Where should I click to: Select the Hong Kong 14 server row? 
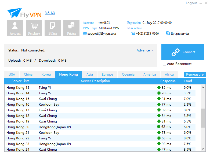(x=100, y=93)
